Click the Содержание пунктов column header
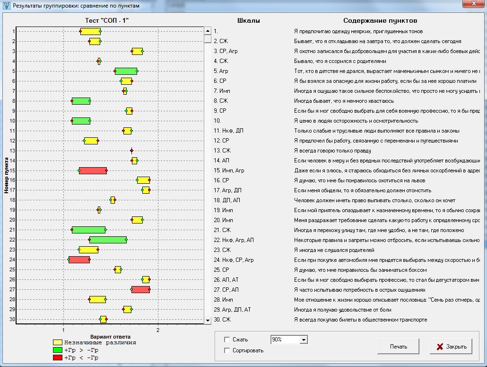This screenshot has height=367, width=487. [380, 21]
